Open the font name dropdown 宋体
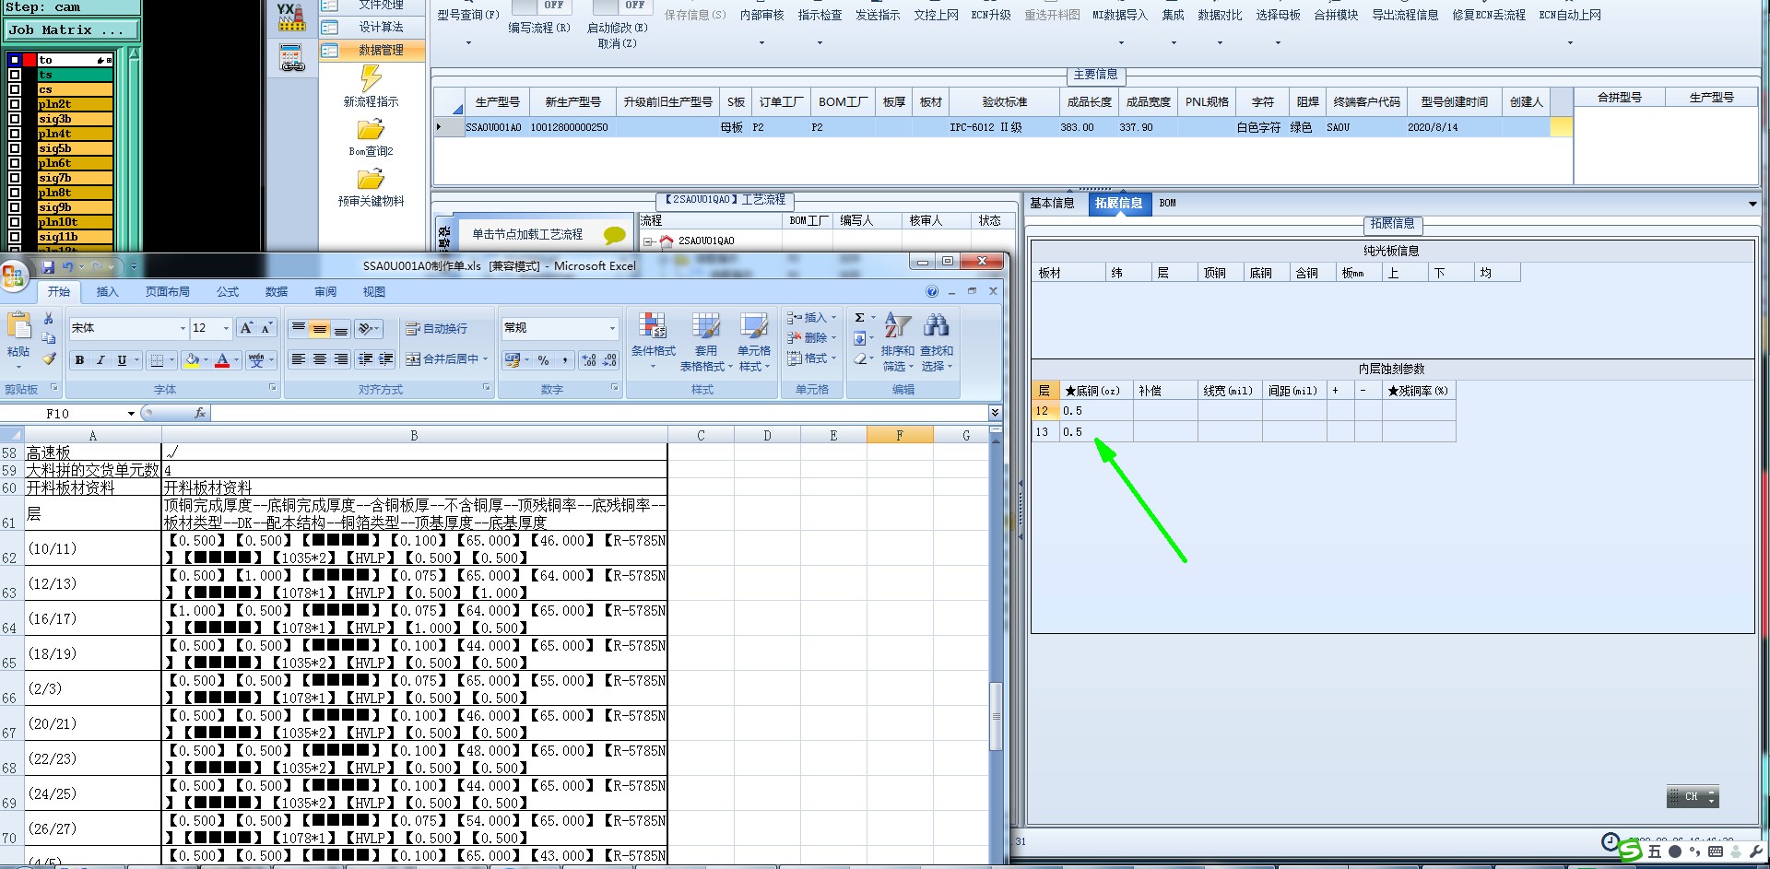 pyautogui.click(x=183, y=328)
